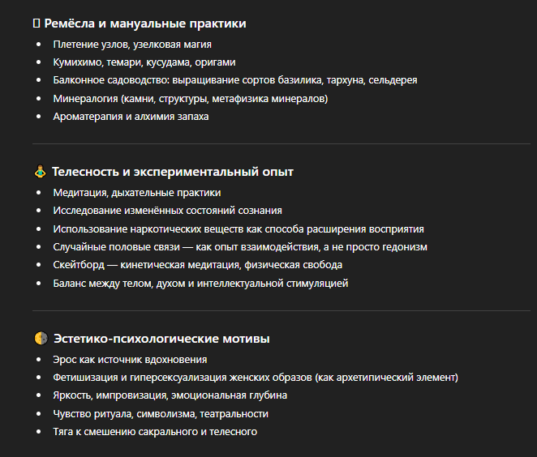This screenshot has width=537, height=457.
Task: Click the square glyph before Ремёсла heading
Action: click(36, 23)
